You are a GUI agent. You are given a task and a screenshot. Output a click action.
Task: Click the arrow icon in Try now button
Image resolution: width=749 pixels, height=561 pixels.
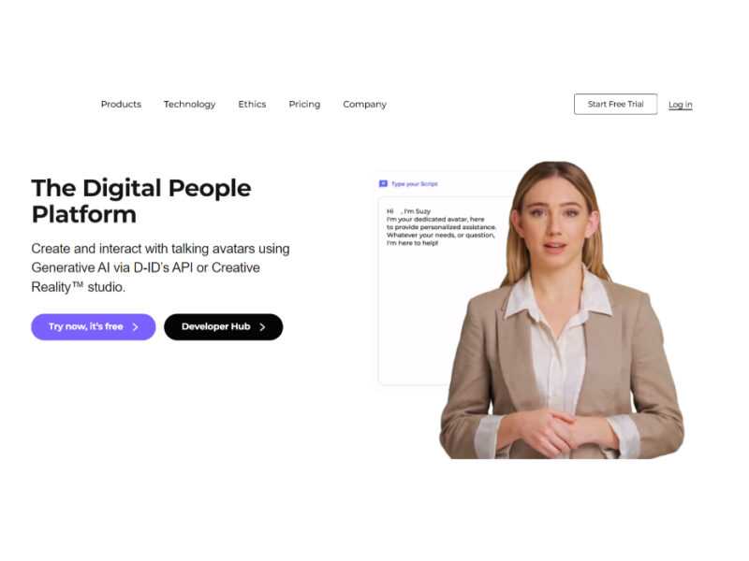pos(135,327)
